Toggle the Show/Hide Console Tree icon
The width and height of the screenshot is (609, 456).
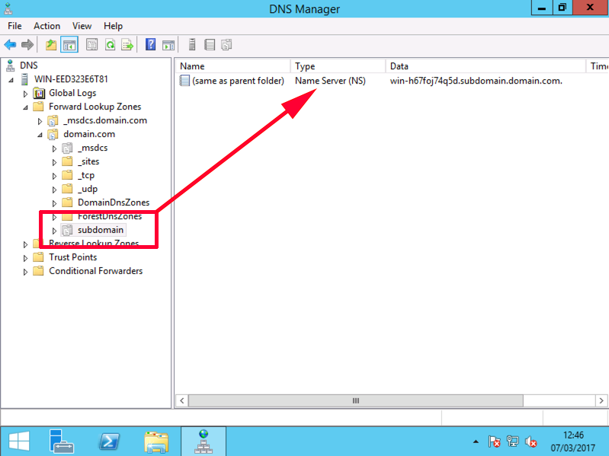click(x=69, y=45)
